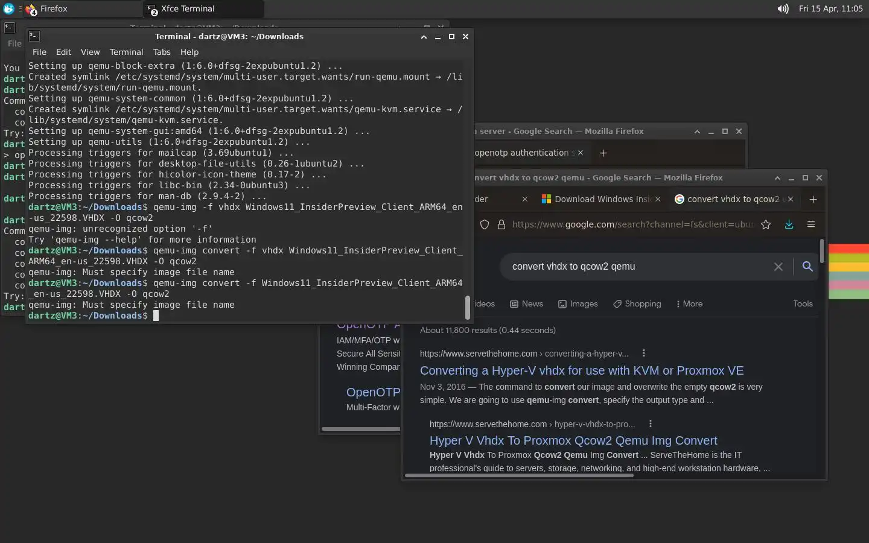
Task: Click the volume icon in the top panel
Action: (783, 8)
